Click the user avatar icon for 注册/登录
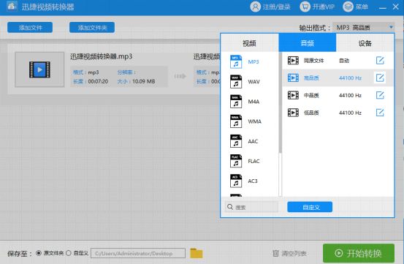 point(255,7)
